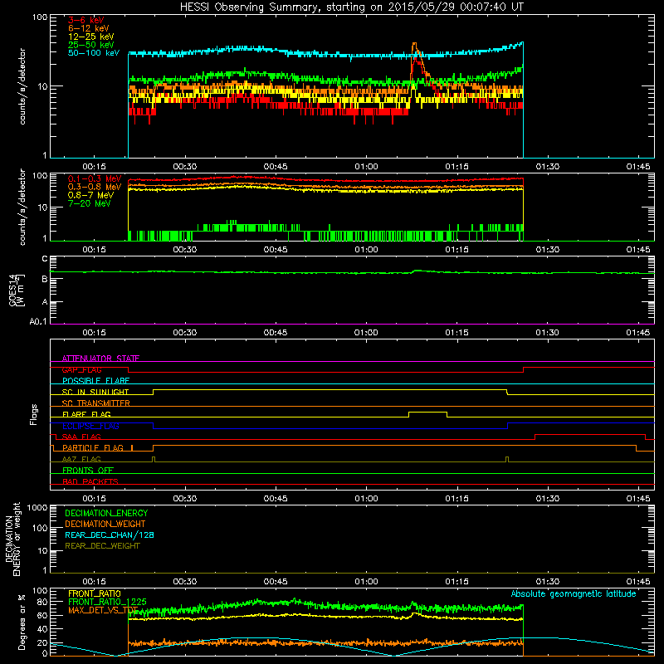664x664 pixels.
Task: Select the SAA_FLAG label
Action: [81, 437]
